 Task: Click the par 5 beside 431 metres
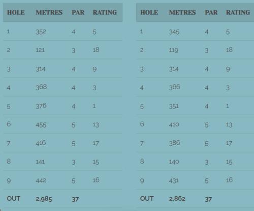(x=207, y=181)
